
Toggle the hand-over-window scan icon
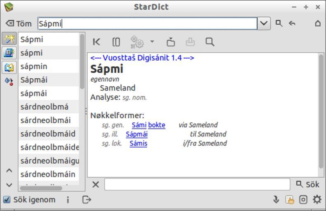click(x=290, y=200)
